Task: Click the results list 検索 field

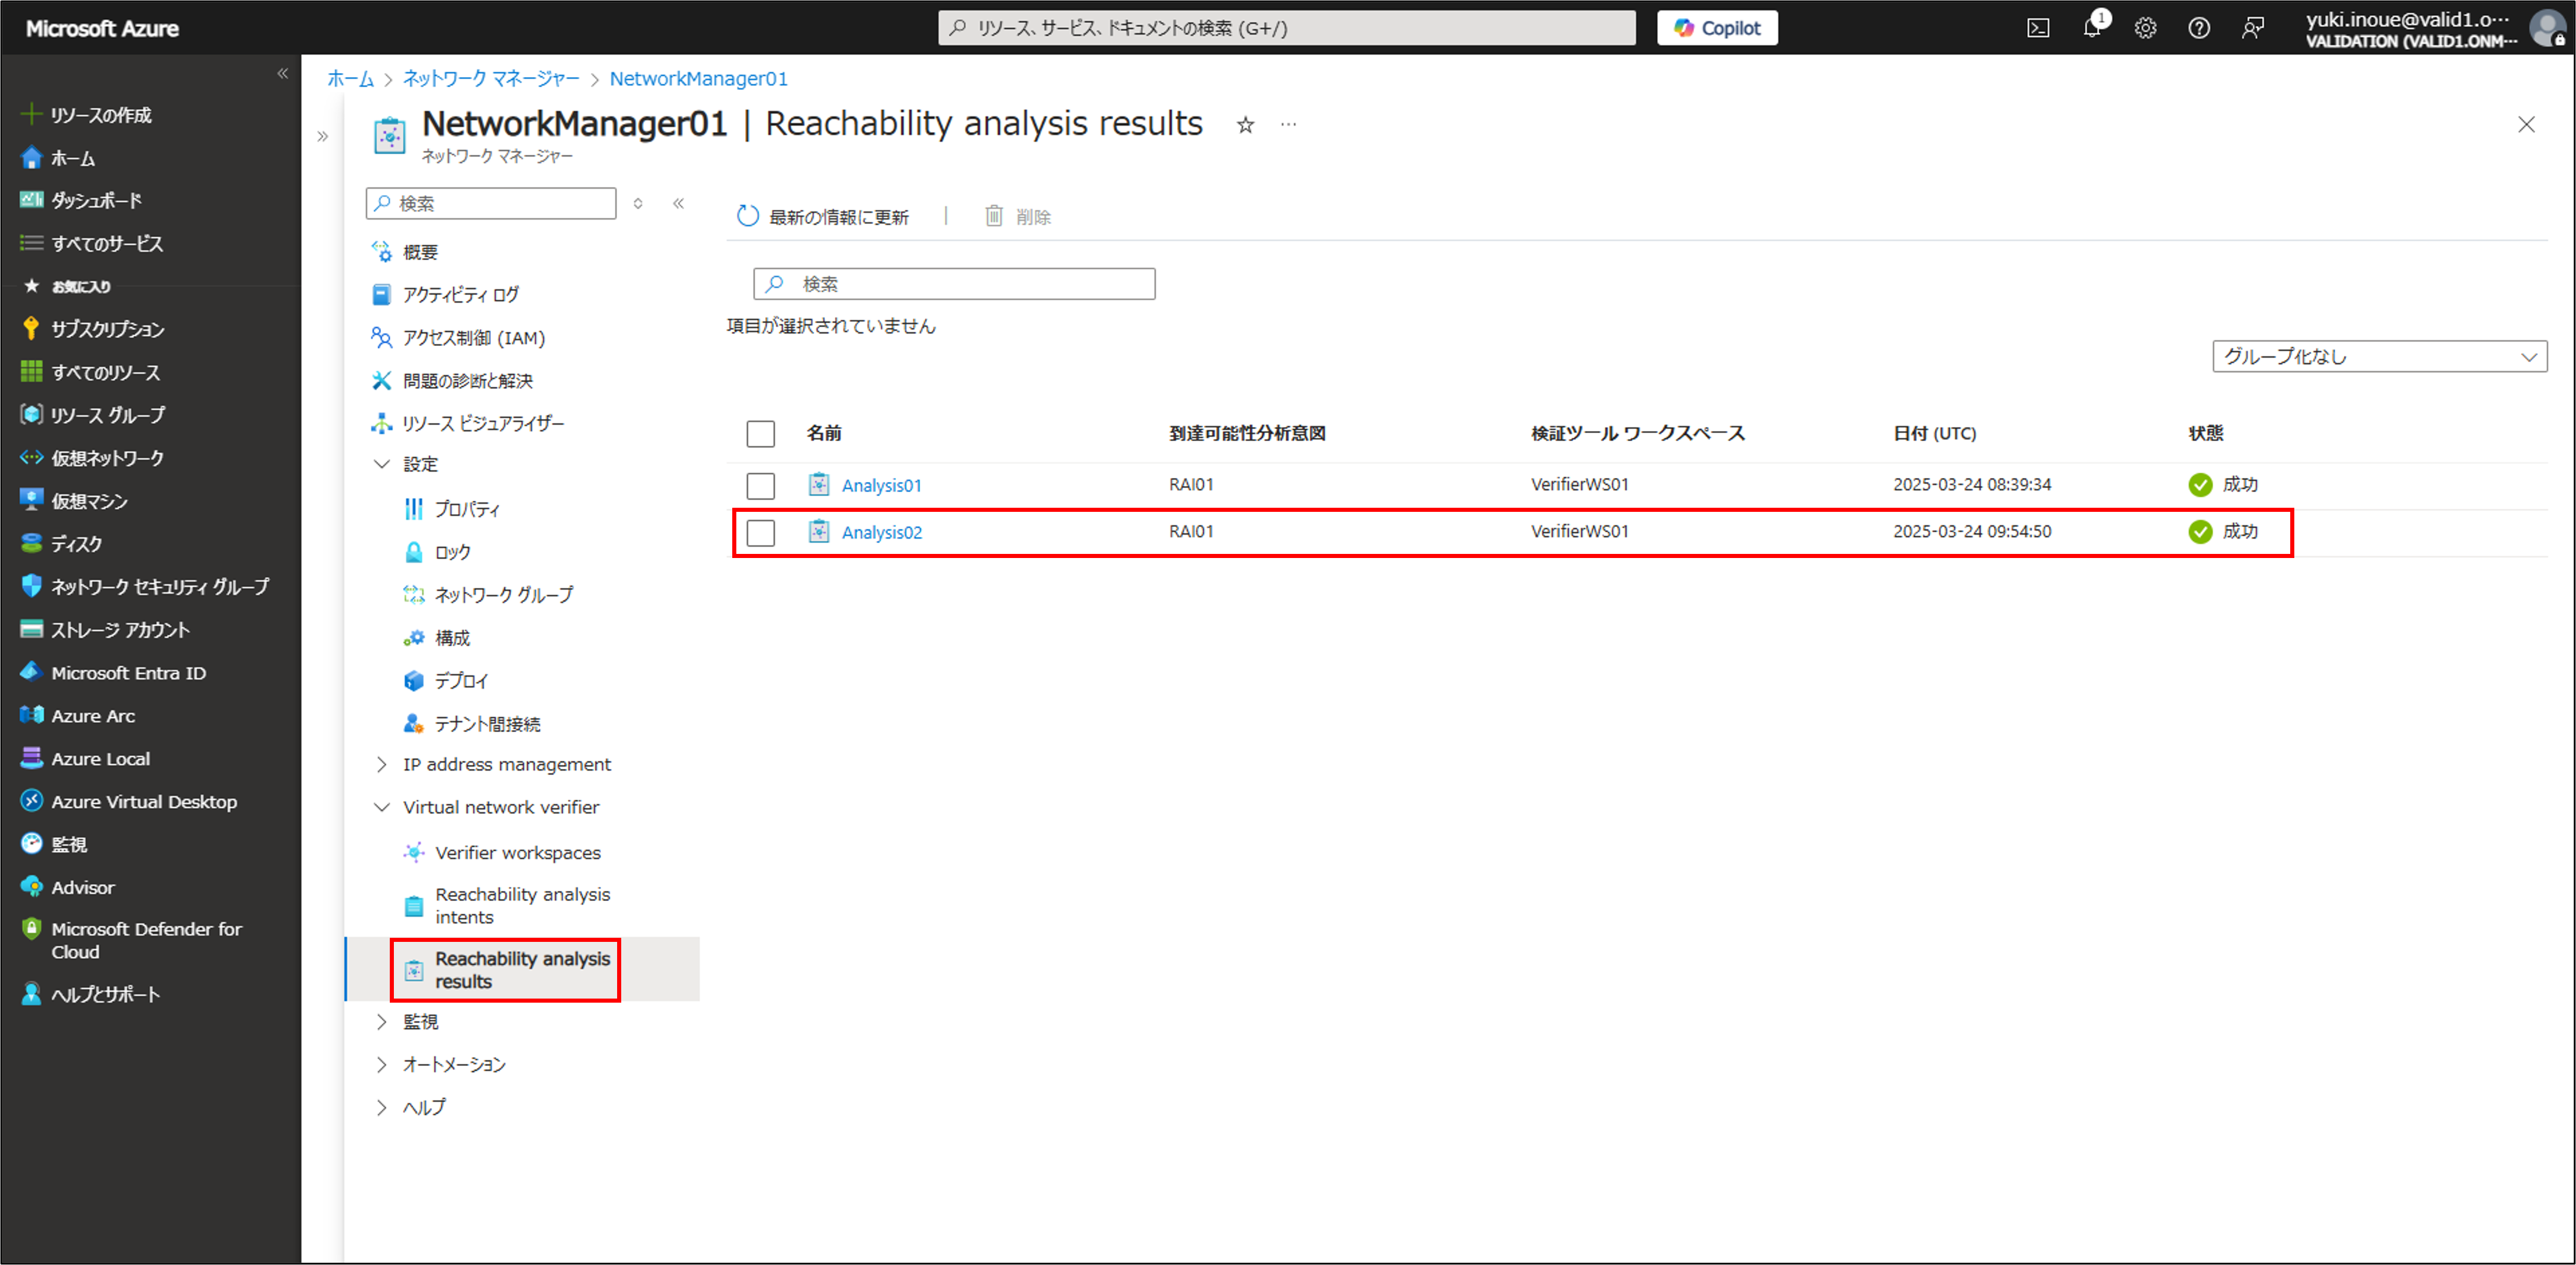Action: (954, 284)
